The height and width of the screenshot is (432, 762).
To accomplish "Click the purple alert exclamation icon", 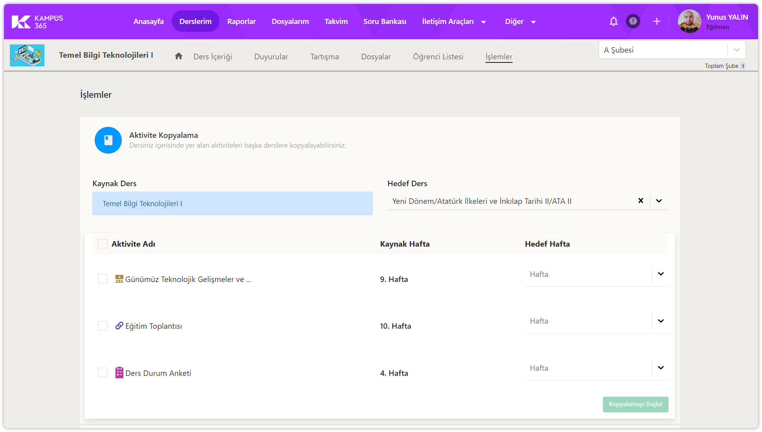I will 633,21.
